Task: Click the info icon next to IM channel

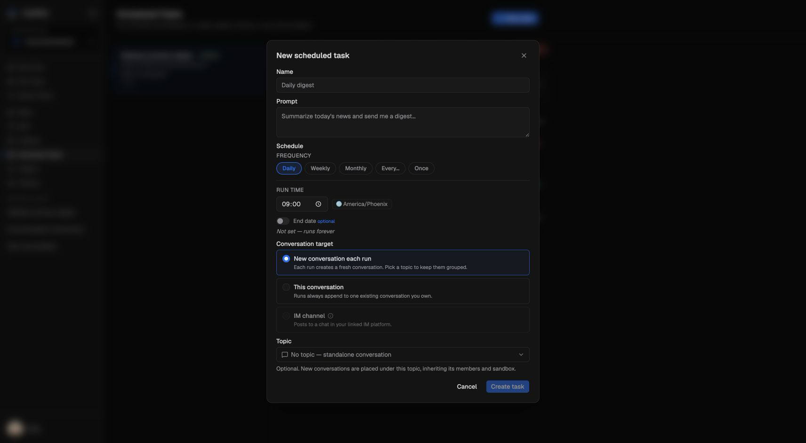Action: (330, 316)
